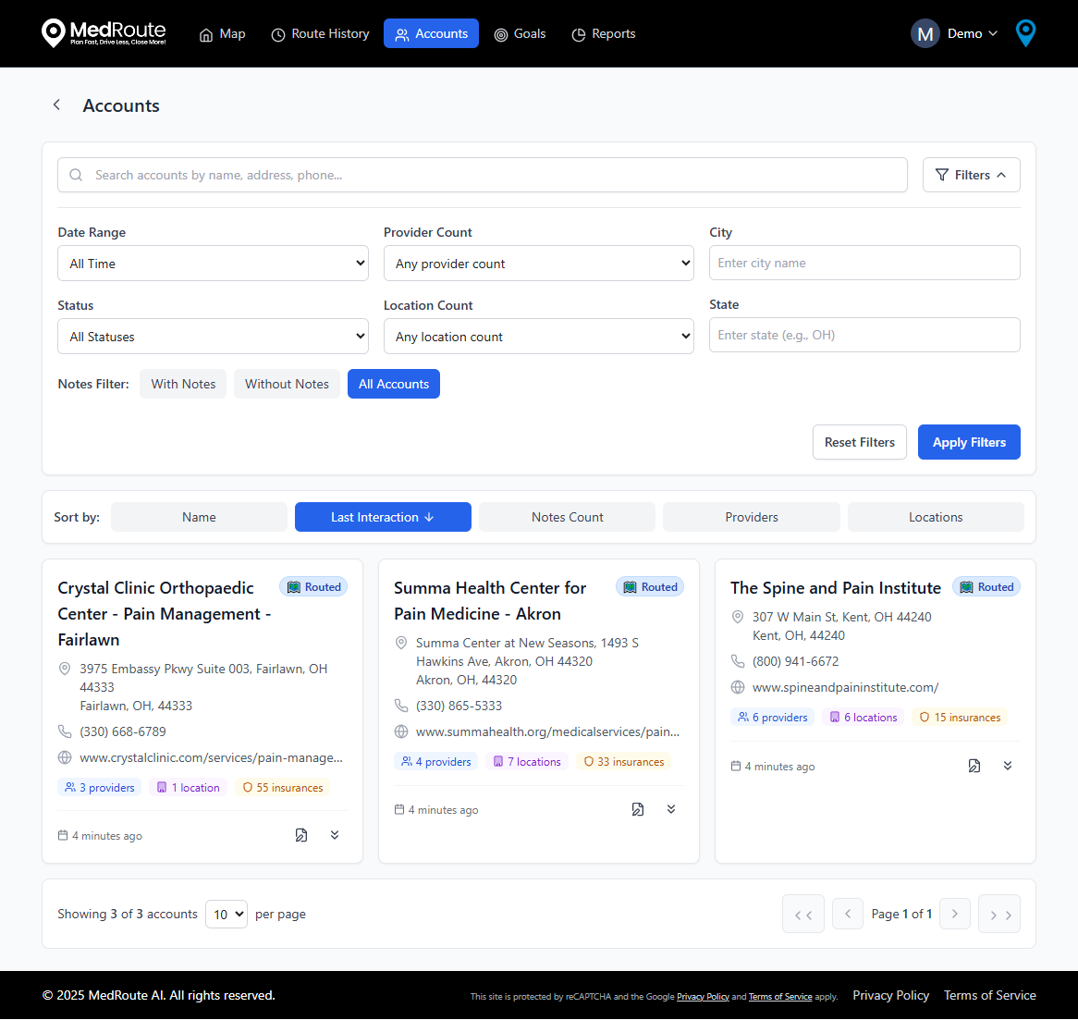Click the 6 locations tag

click(x=863, y=718)
